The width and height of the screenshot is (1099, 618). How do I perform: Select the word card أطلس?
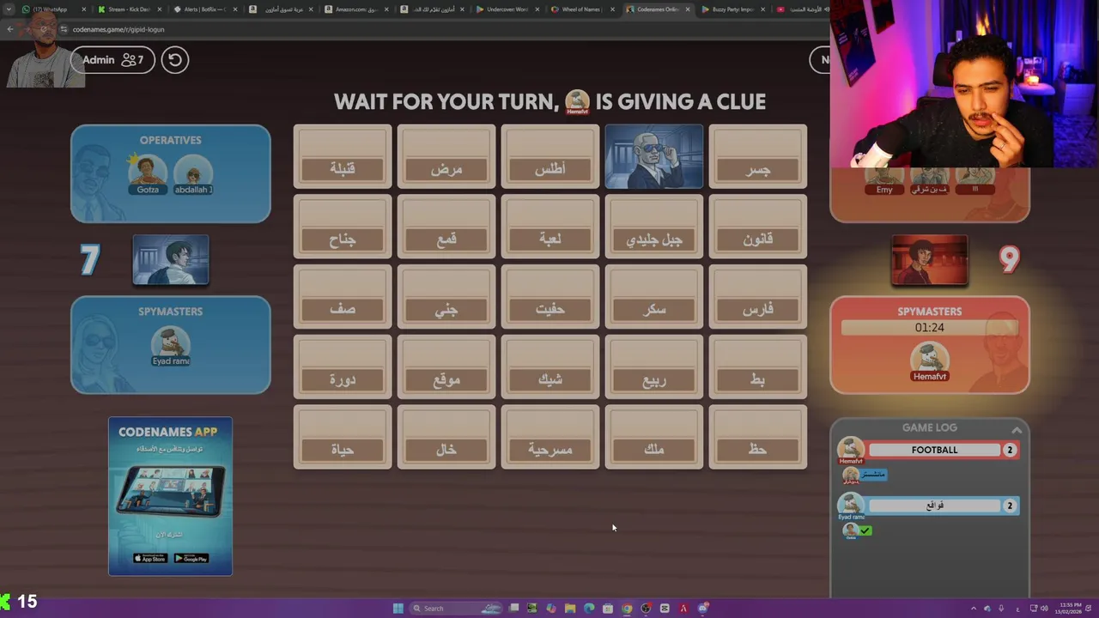pyautogui.click(x=550, y=157)
